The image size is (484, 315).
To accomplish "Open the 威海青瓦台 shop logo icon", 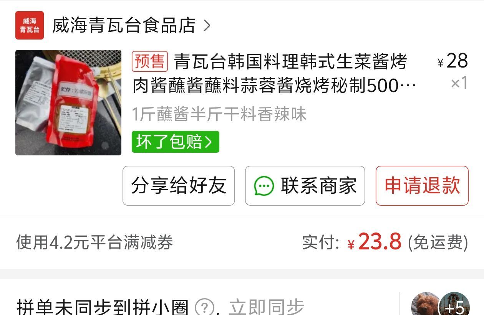I will (x=30, y=25).
